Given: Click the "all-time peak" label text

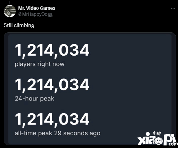Looking at the screenshot, I should [34, 133].
